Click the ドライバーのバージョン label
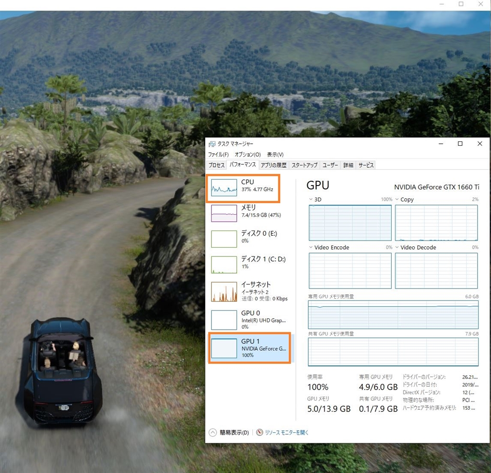491x473 pixels. click(x=424, y=377)
